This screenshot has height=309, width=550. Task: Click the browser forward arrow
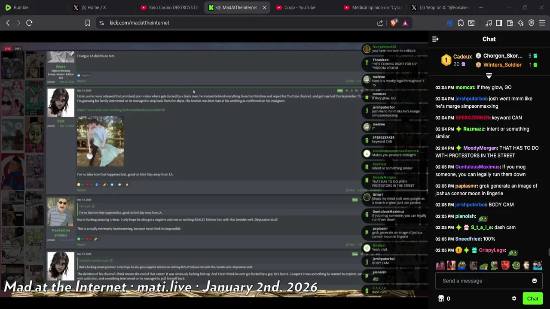coord(18,23)
